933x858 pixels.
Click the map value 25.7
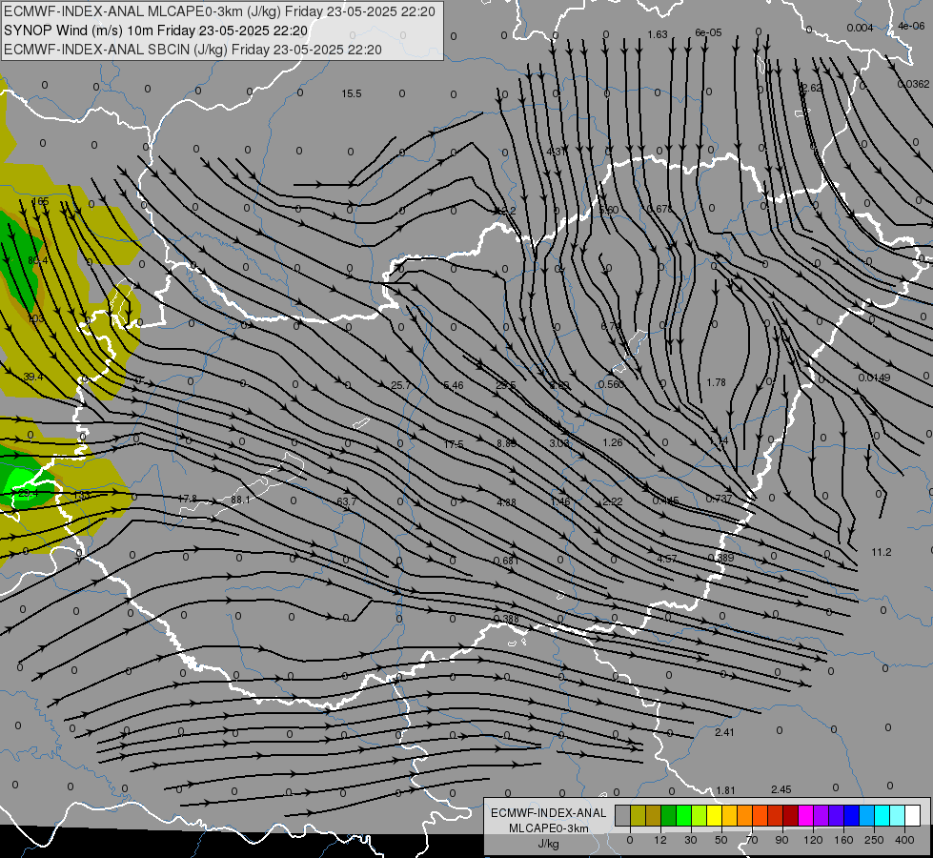click(401, 386)
